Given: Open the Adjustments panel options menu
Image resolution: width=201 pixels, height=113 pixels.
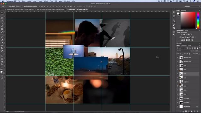Looking at the screenshot, I should tap(200, 30).
